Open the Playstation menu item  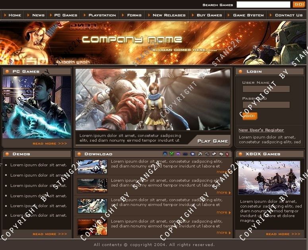pyautogui.click(x=102, y=15)
